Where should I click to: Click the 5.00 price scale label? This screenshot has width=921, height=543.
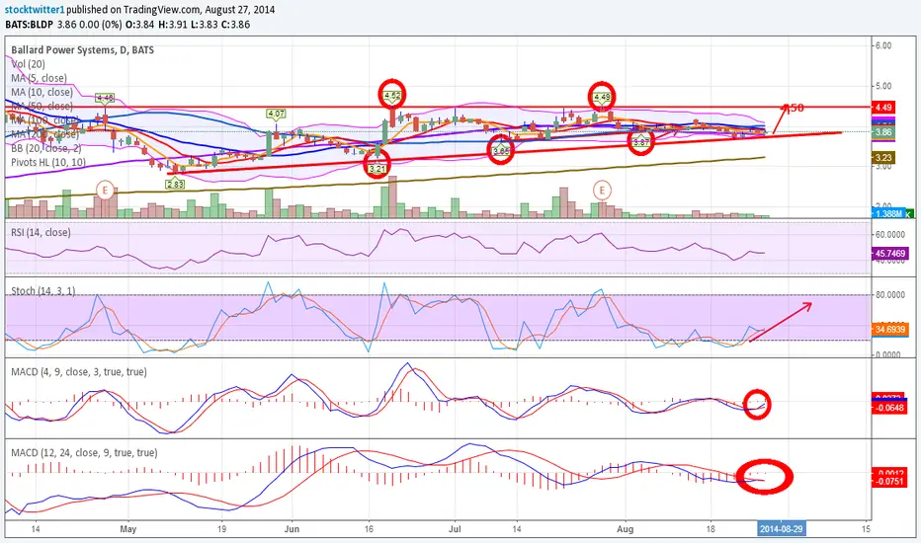point(883,86)
